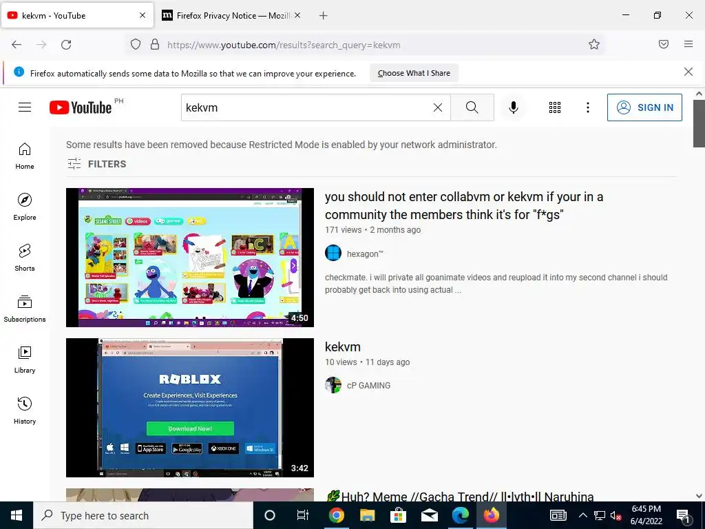The image size is (705, 529).
Task: Visit cP GAMING channel link
Action: click(369, 386)
